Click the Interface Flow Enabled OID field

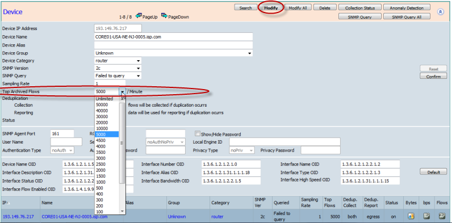click(79, 189)
